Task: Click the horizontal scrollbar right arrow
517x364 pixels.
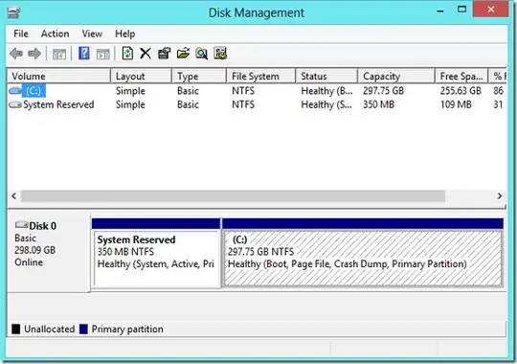Action: click(x=499, y=196)
